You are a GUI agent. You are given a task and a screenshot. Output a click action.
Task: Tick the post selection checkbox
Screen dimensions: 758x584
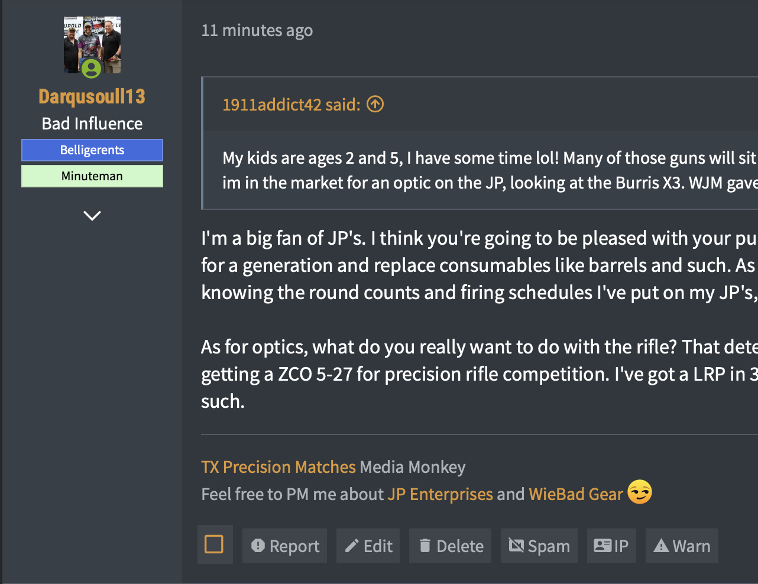[214, 544]
